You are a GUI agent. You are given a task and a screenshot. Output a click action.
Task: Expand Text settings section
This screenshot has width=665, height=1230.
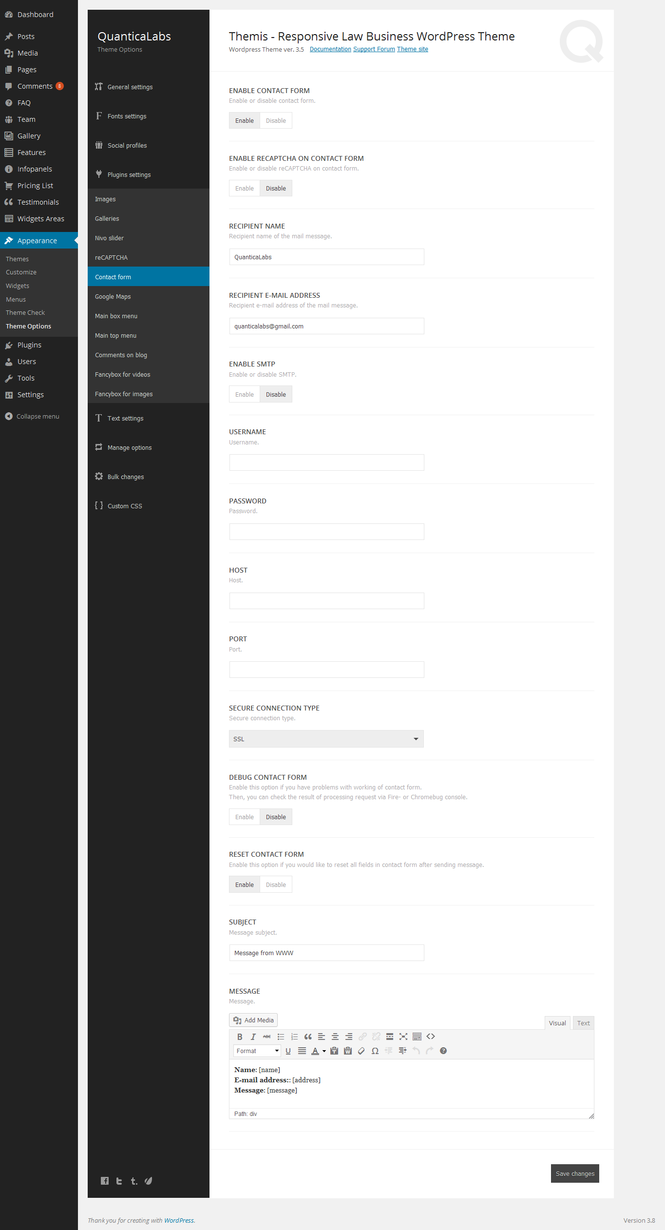click(x=149, y=418)
